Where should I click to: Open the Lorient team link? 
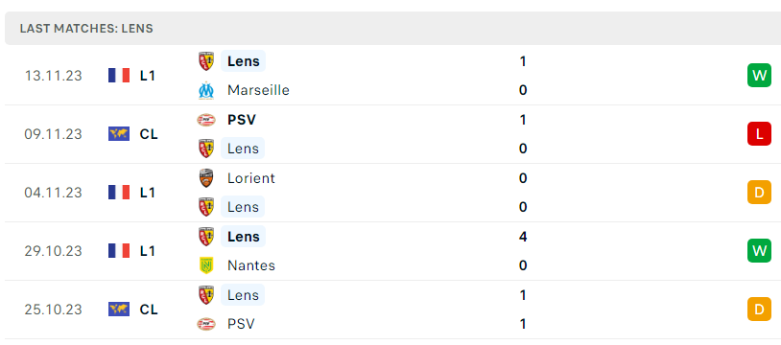point(251,178)
